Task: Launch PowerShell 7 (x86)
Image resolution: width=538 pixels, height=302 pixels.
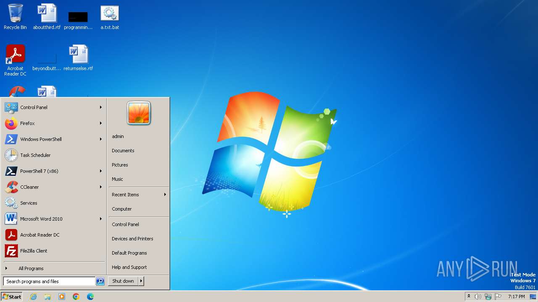Action: [53, 171]
